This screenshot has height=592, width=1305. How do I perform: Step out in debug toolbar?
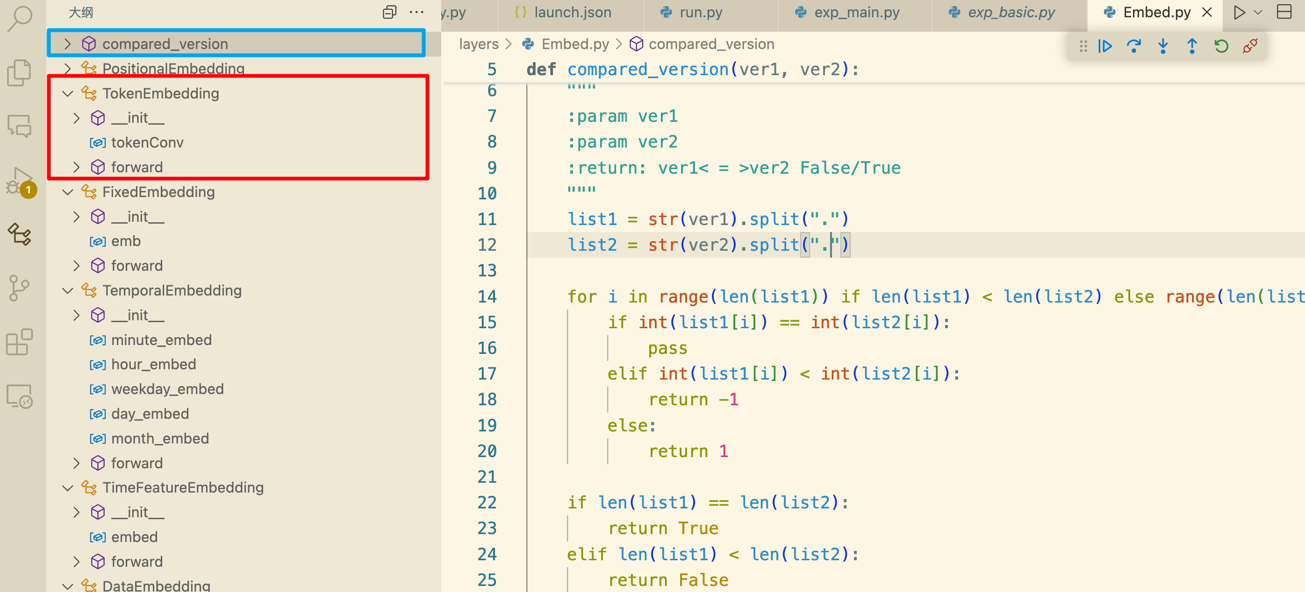[x=1192, y=46]
